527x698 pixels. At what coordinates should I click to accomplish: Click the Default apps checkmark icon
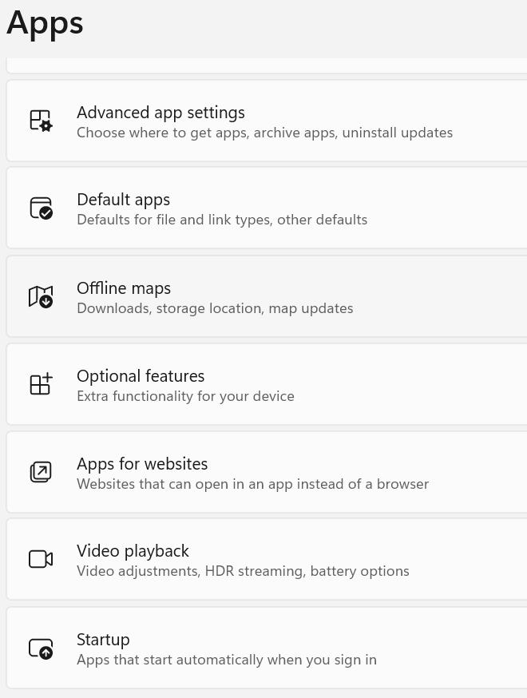pos(41,208)
